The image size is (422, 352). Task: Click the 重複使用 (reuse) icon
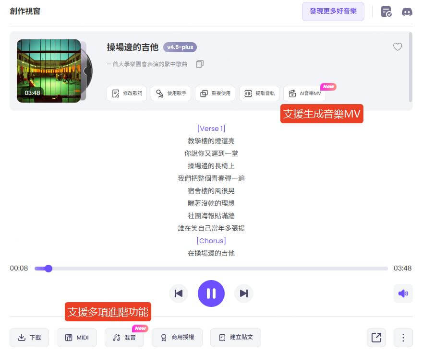click(x=215, y=94)
